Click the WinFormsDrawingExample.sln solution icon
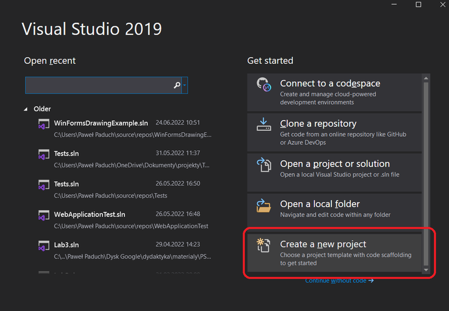Image resolution: width=449 pixels, height=311 pixels. tap(43, 124)
